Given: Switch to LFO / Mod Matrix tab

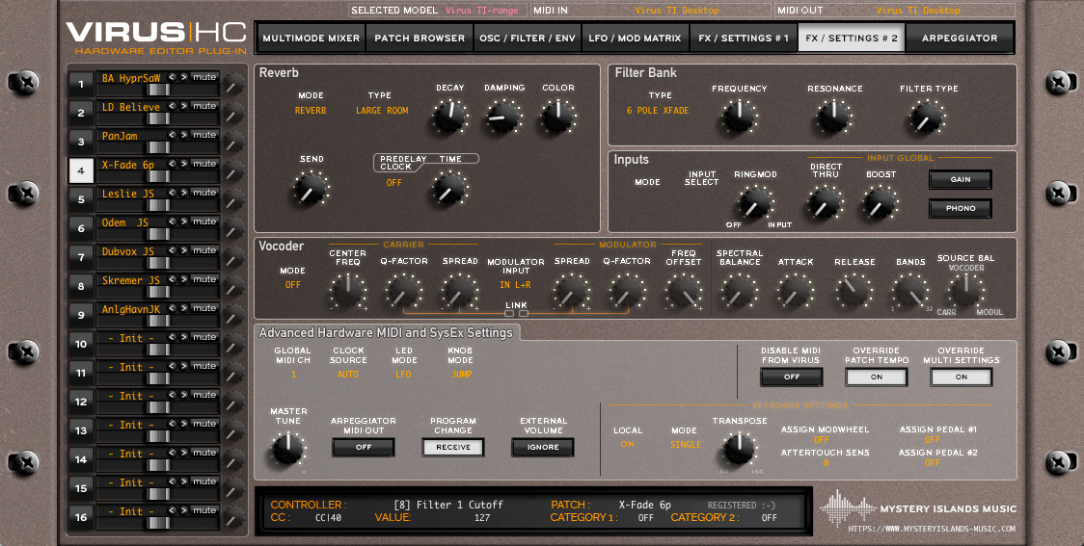Looking at the screenshot, I should (x=635, y=38).
